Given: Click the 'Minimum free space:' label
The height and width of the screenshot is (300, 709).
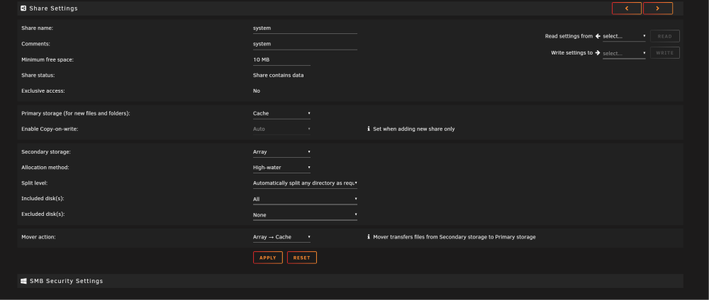Looking at the screenshot, I should 48,59.
